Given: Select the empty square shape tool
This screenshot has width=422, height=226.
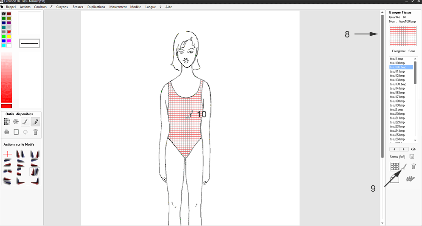Looking at the screenshot, I should coord(16,132).
